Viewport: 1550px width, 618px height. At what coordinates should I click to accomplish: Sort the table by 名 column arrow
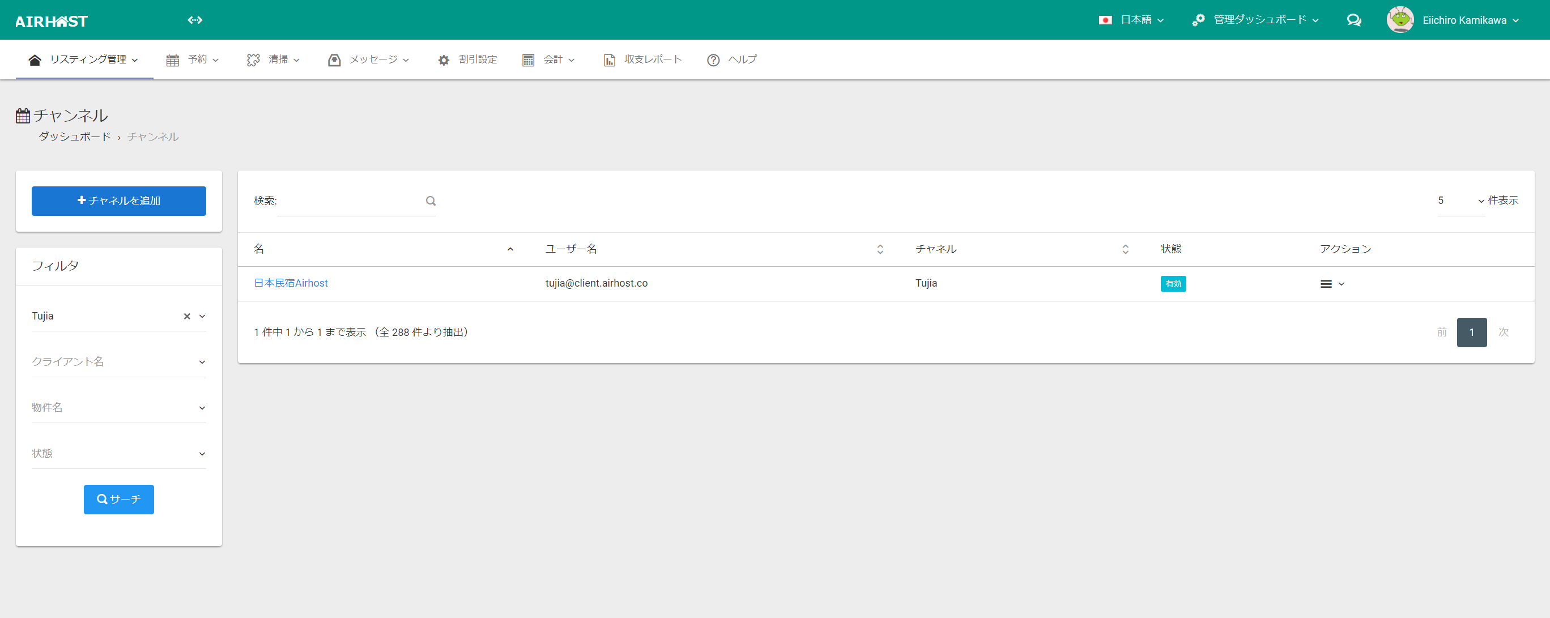(510, 249)
